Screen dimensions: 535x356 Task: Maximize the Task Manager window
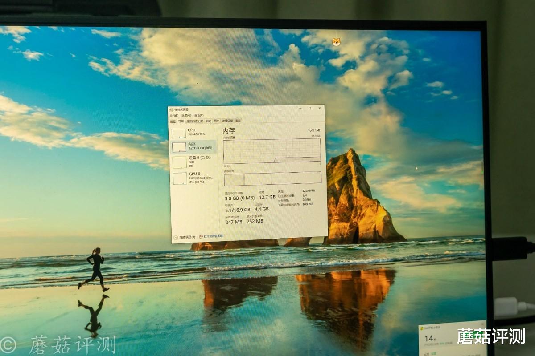pyautogui.click(x=310, y=108)
